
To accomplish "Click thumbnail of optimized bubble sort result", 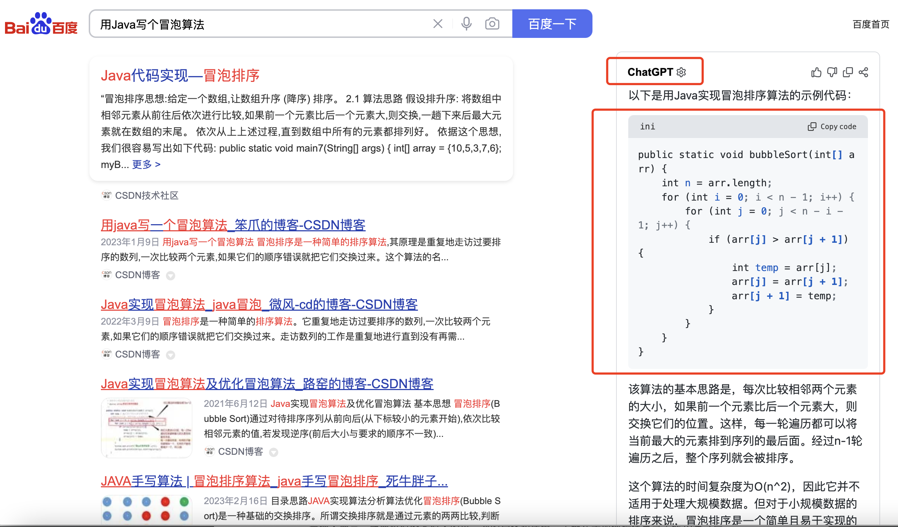I will click(147, 428).
